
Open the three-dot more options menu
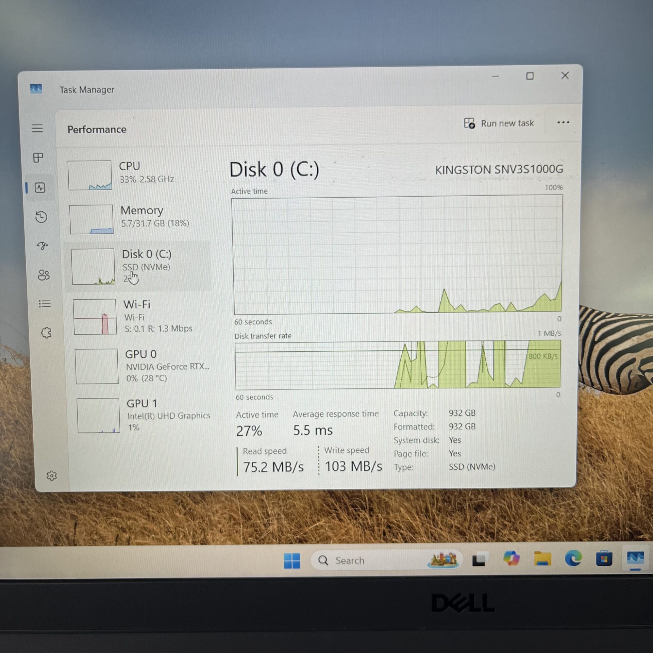click(x=563, y=122)
